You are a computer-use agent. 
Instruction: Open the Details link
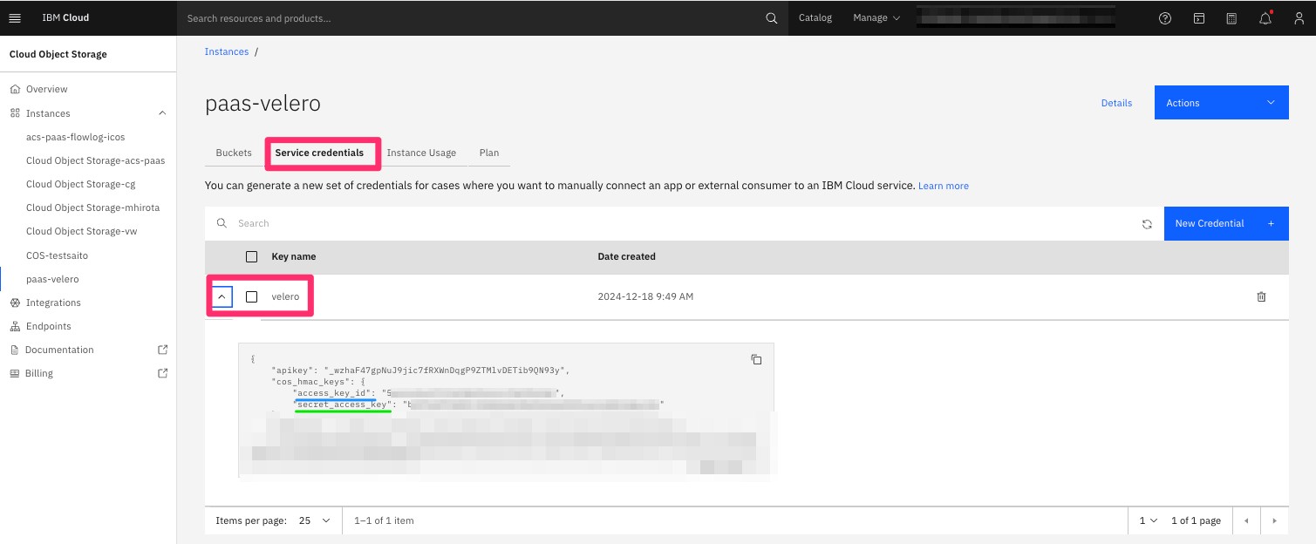1116,103
